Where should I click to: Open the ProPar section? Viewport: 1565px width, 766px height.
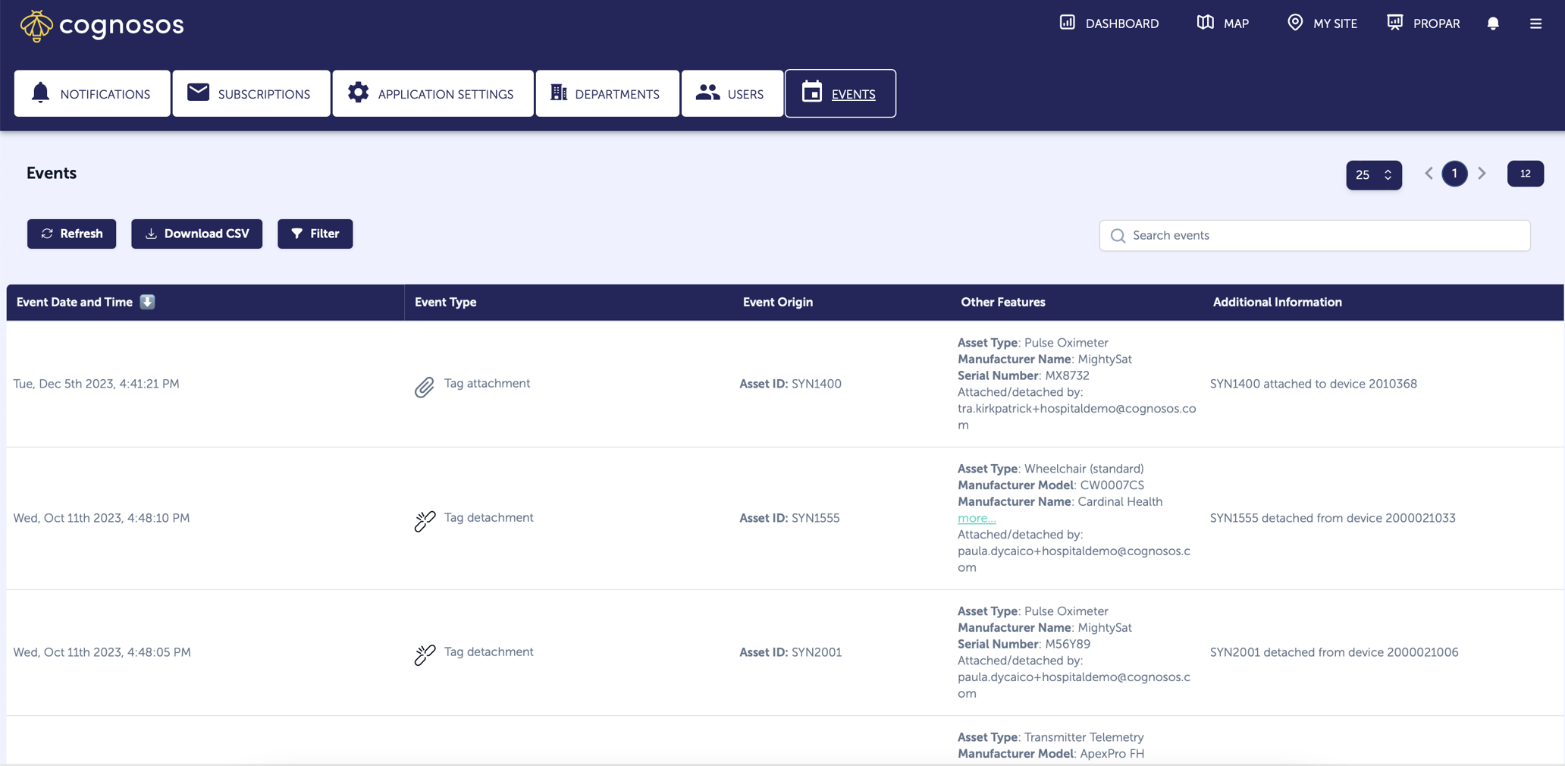[x=1423, y=24]
